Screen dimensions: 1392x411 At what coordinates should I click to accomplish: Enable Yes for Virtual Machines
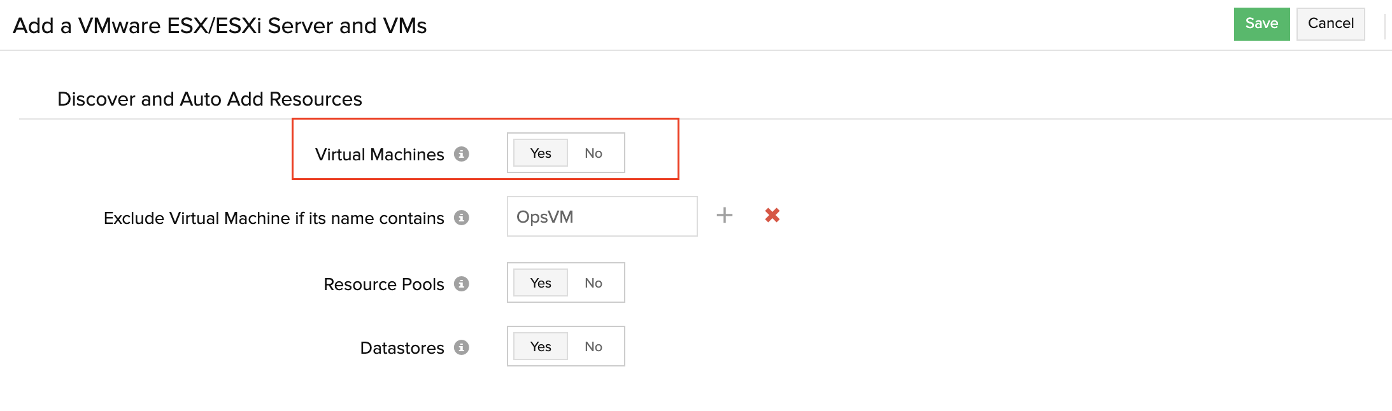540,153
